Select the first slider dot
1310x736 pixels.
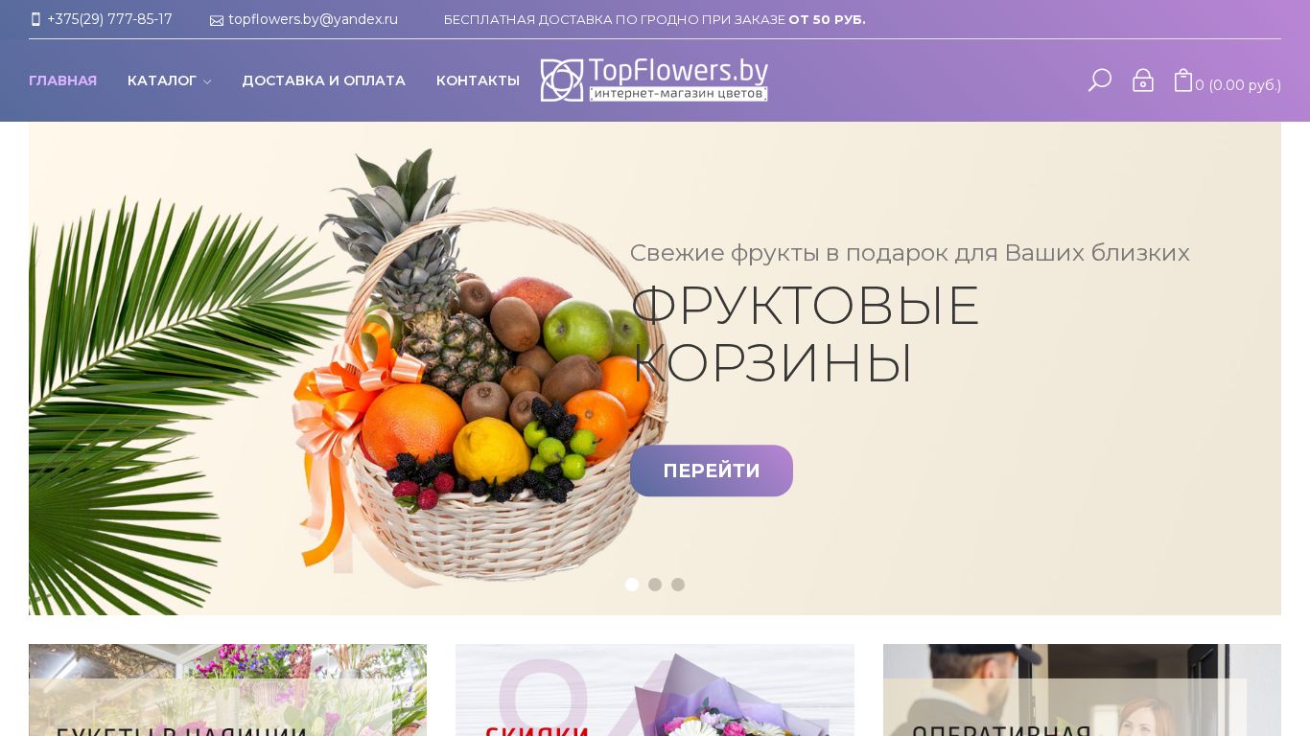coord(632,585)
